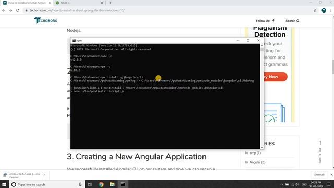Screen dimensions: 334x188
Task: Click the command prompt scrollbar up arrow
Action: pos(262,45)
